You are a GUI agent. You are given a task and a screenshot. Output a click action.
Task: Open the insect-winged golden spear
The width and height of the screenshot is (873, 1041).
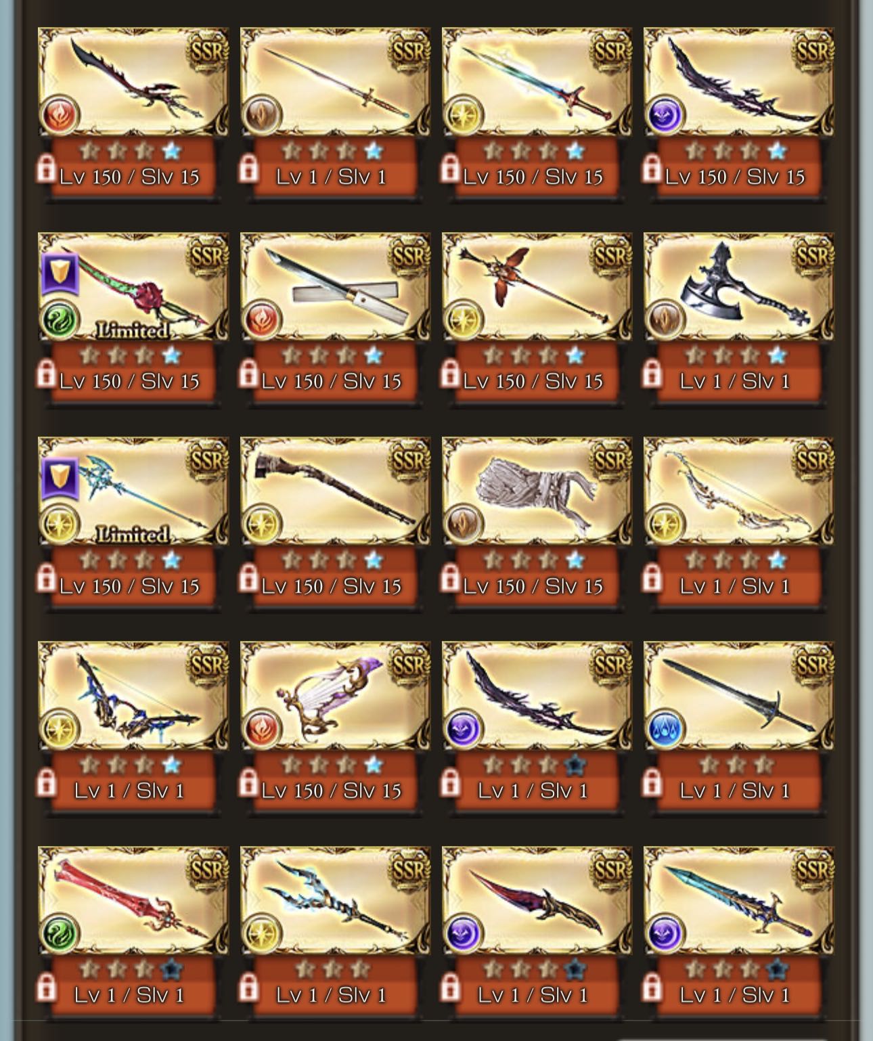(x=537, y=287)
